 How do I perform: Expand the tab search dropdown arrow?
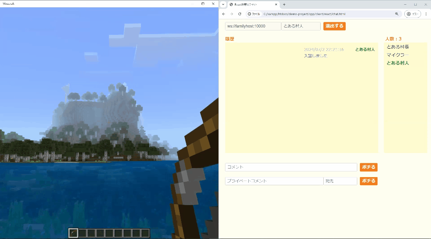tap(223, 4)
